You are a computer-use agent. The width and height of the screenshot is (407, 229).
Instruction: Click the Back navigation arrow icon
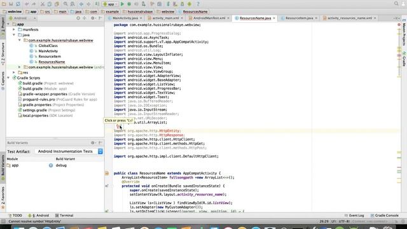pyautogui.click(x=81, y=4)
